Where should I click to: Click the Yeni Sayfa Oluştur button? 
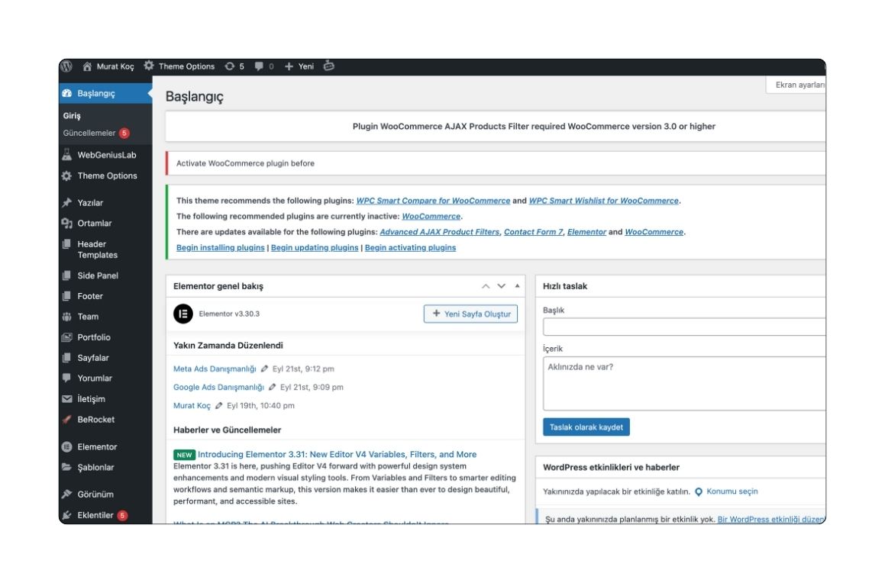point(471,314)
